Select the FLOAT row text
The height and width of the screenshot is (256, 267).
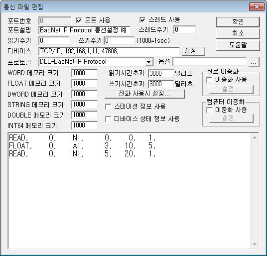click(x=82, y=145)
